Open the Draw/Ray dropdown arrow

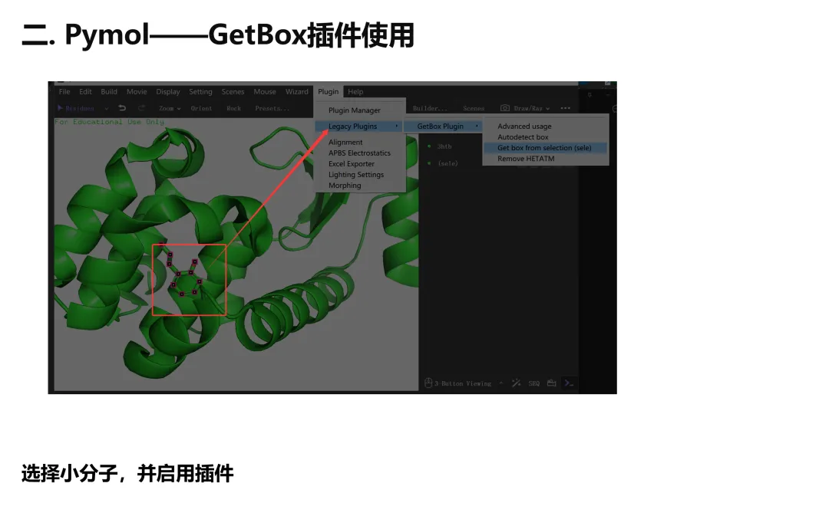tap(548, 109)
